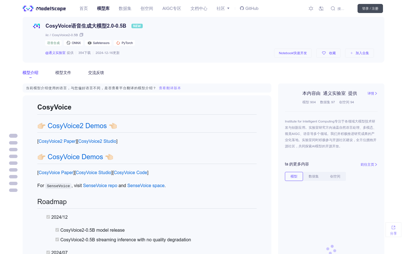Click the 数据集 97 count text
The height and width of the screenshot is (254, 407).
pos(327,102)
